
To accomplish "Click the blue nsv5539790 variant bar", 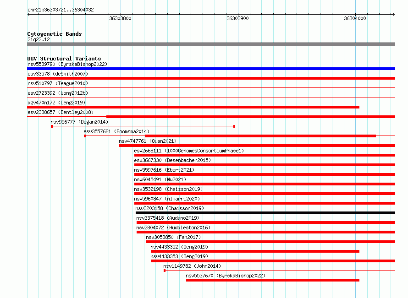I will coord(211,69).
